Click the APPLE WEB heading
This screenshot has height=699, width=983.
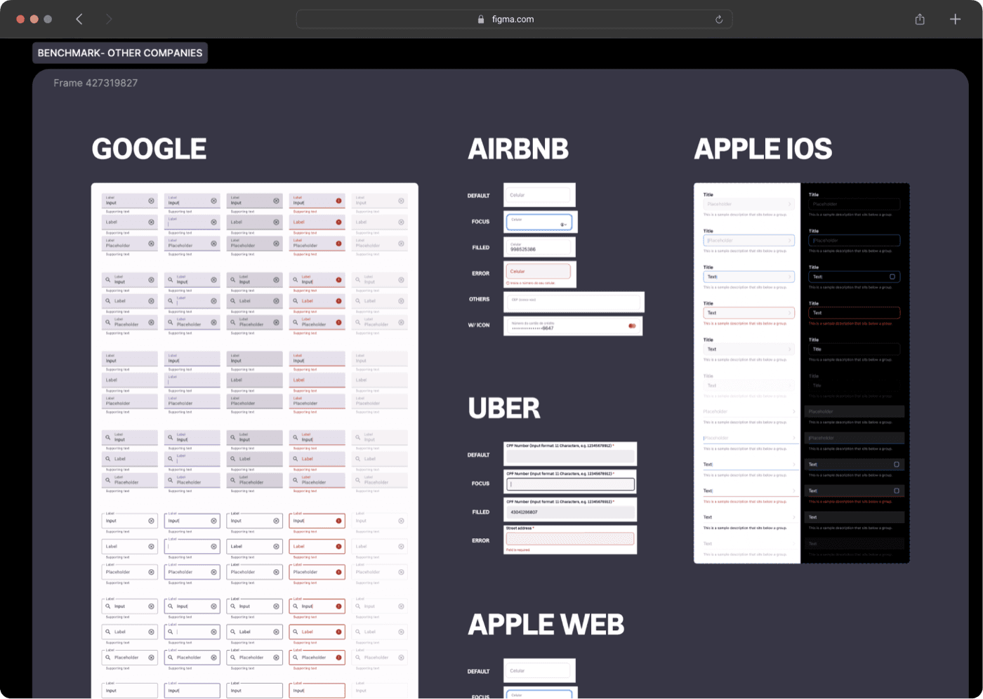click(546, 624)
